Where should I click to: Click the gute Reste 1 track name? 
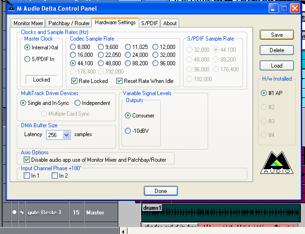pyautogui.click(x=44, y=213)
